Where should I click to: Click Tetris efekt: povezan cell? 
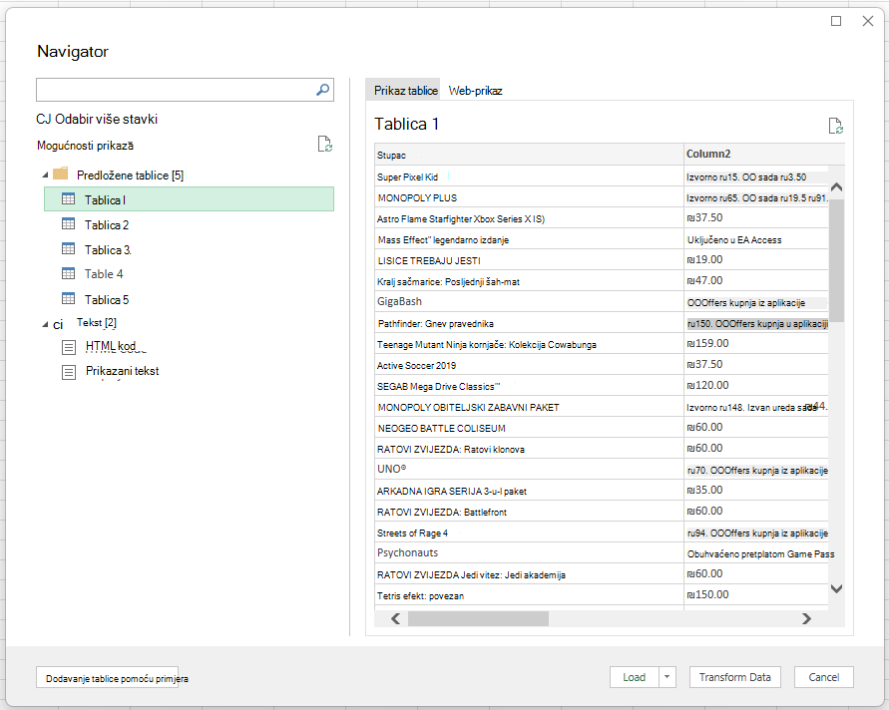pyautogui.click(x=529, y=595)
